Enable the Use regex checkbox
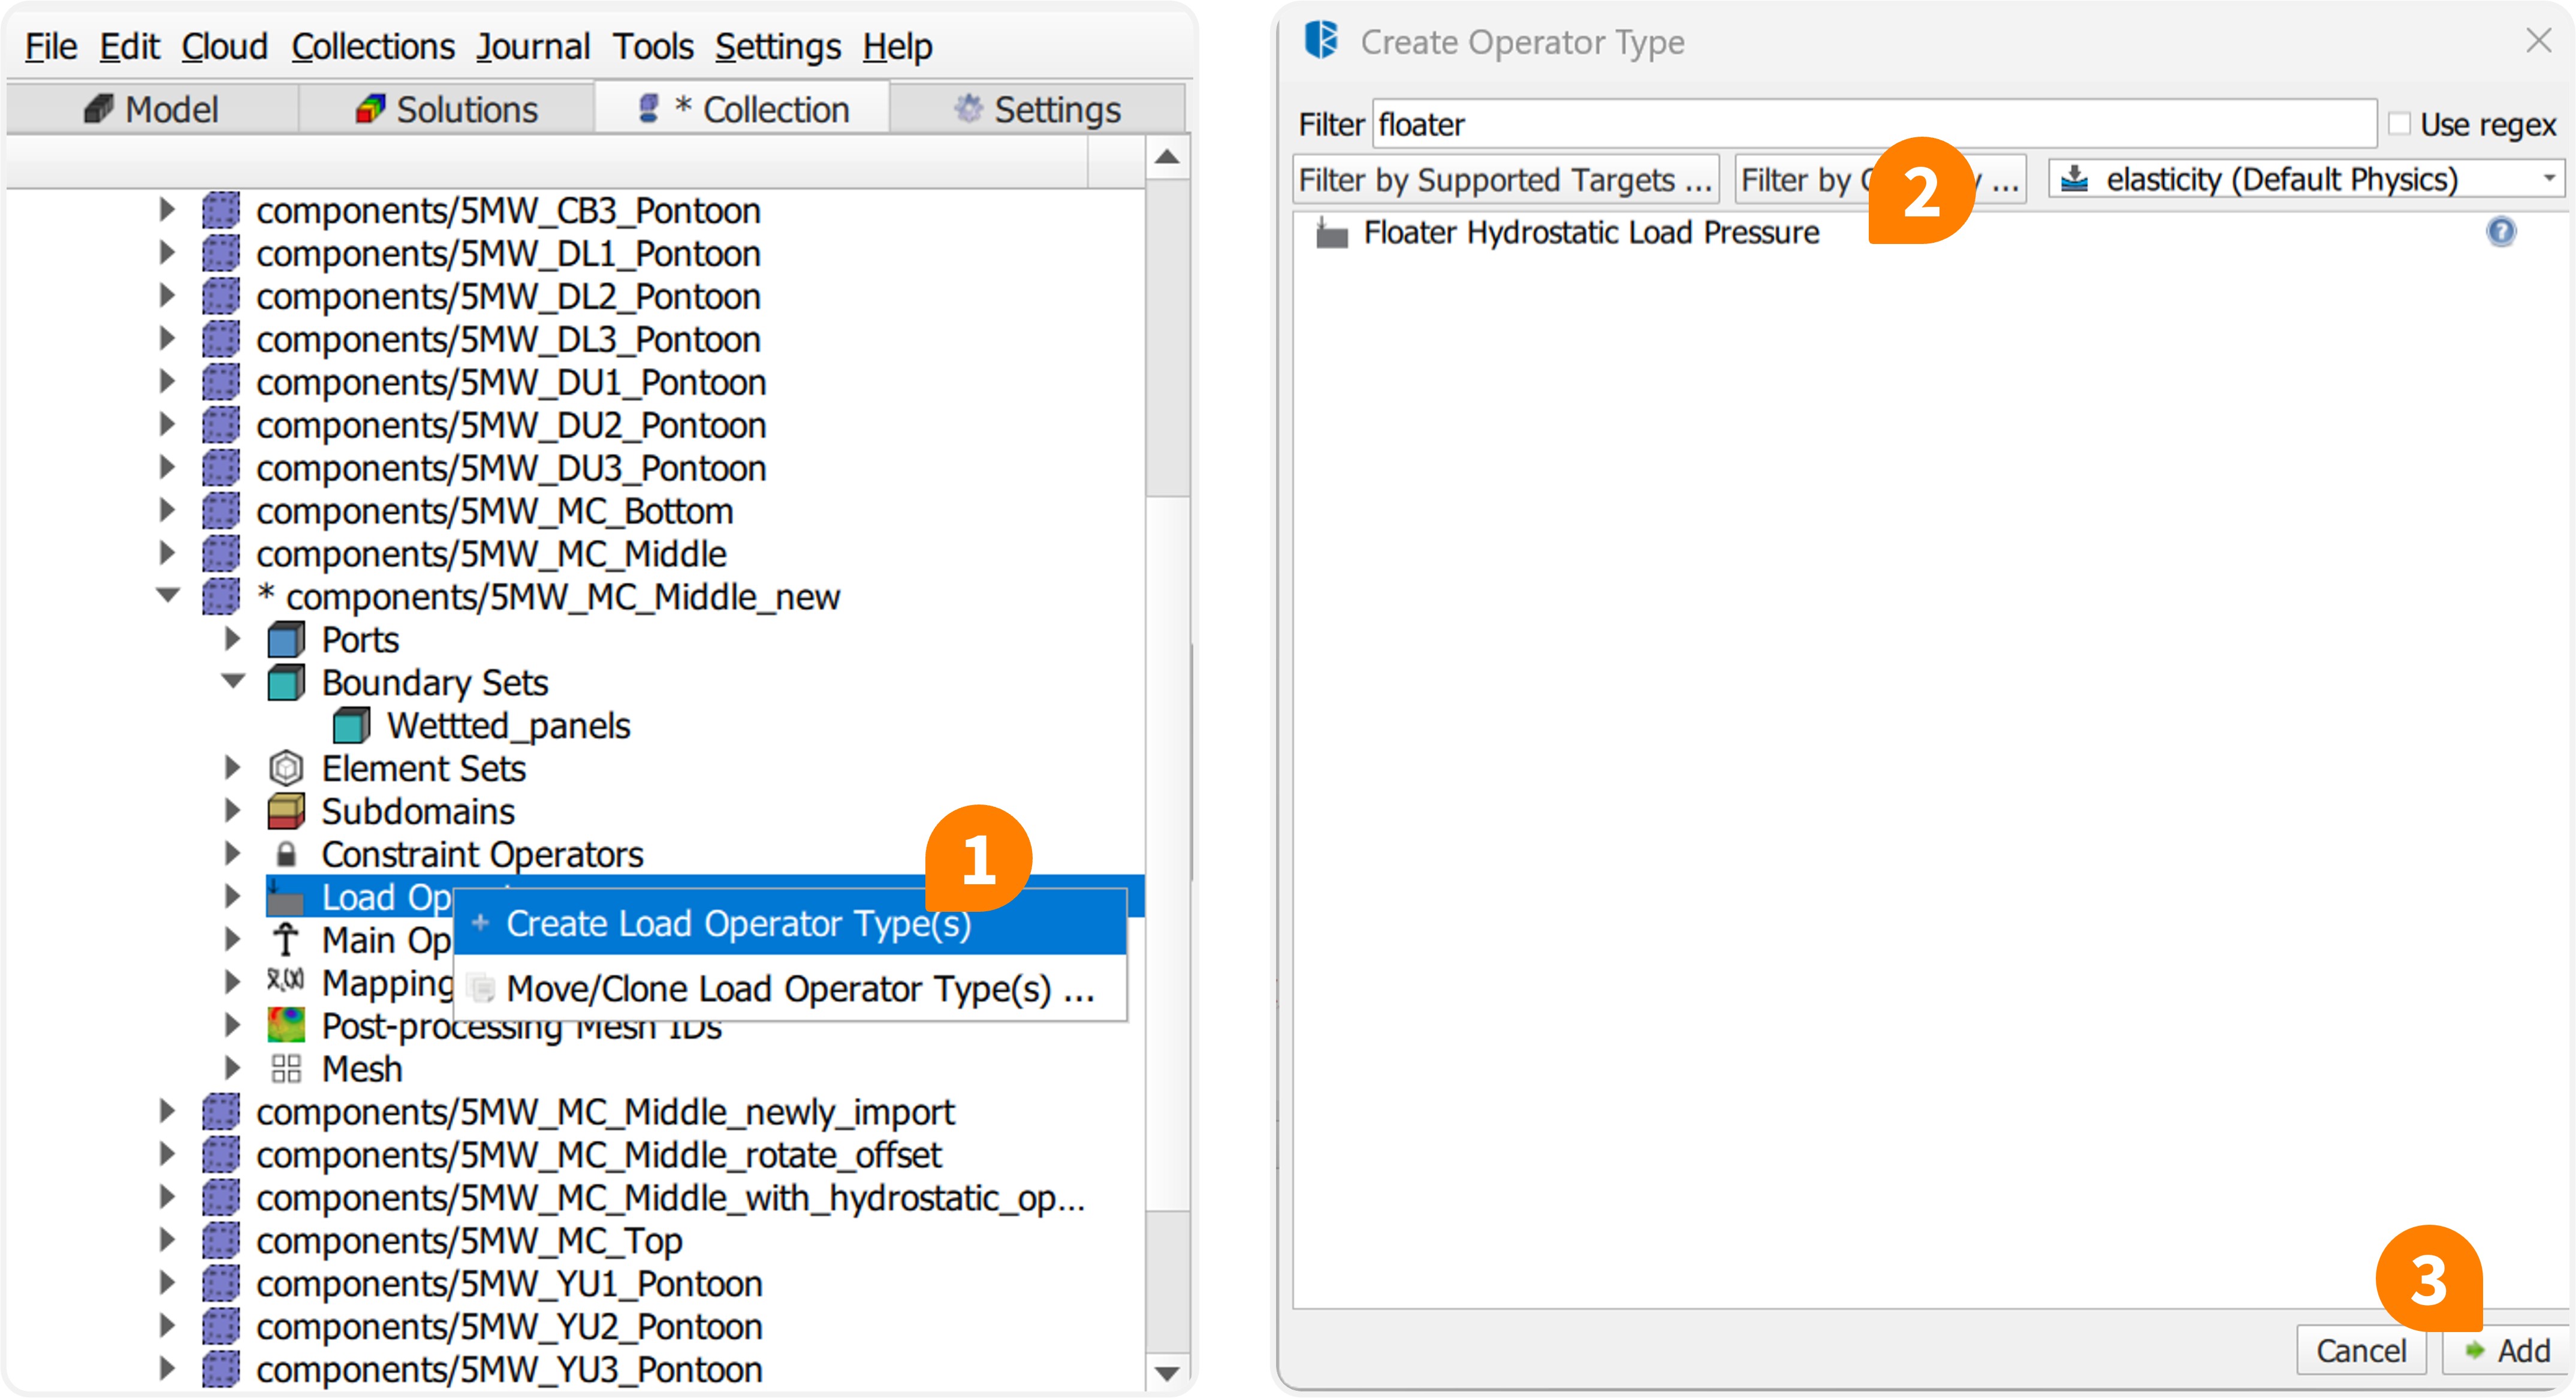Image resolution: width=2576 pixels, height=1398 pixels. tap(2399, 124)
